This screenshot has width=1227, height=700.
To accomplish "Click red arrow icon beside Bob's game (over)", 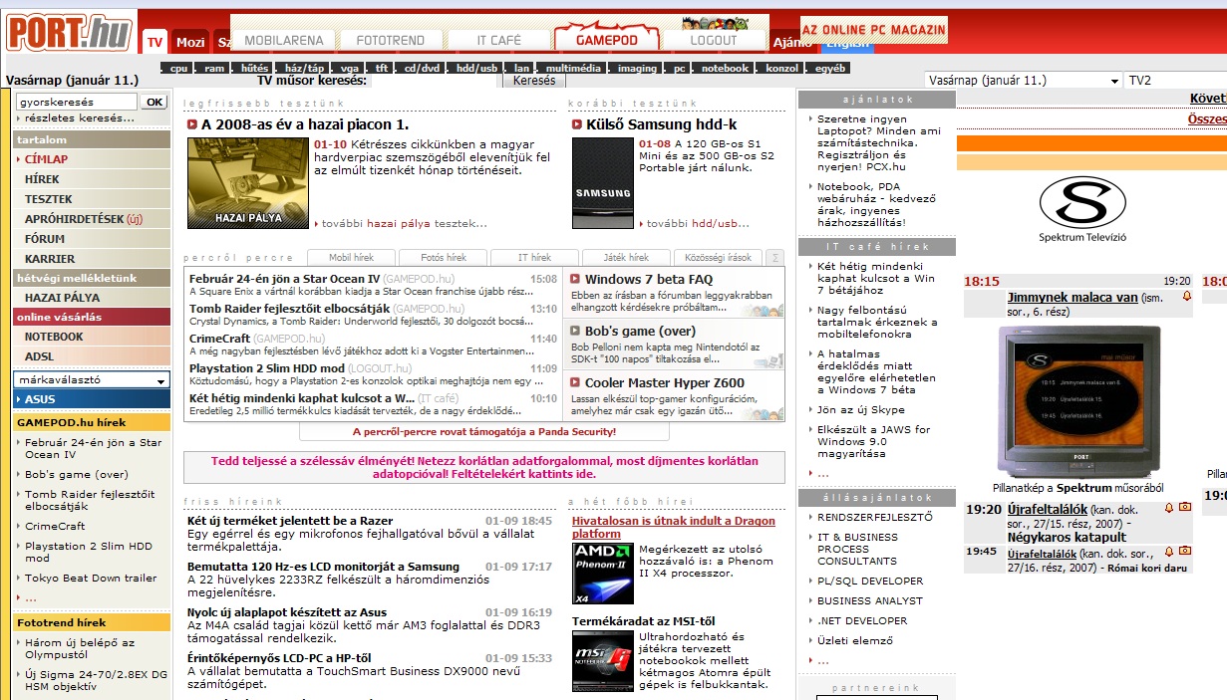I will coord(575,331).
